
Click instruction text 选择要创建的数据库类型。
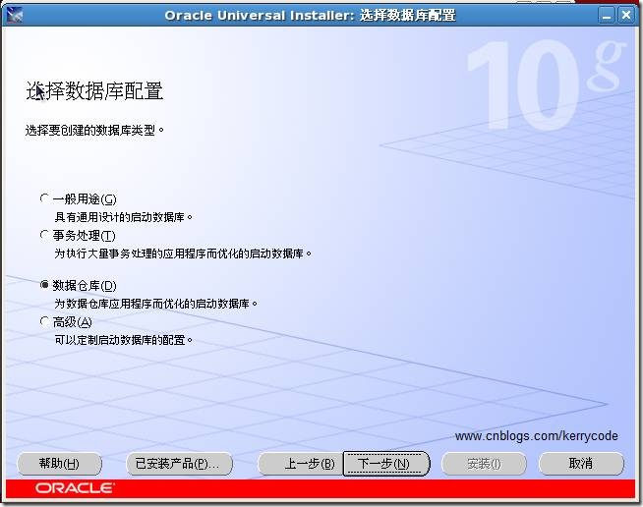tap(94, 131)
